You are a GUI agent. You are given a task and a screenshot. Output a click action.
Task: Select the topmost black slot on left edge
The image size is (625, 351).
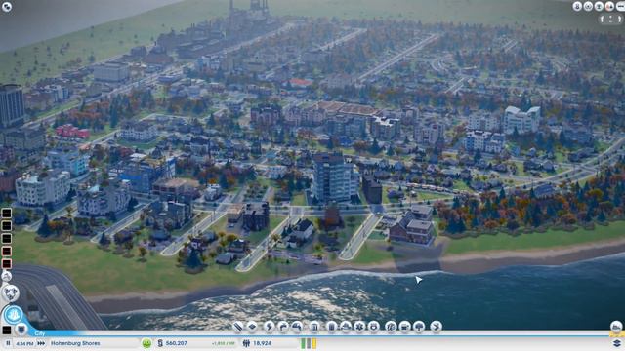click(7, 214)
